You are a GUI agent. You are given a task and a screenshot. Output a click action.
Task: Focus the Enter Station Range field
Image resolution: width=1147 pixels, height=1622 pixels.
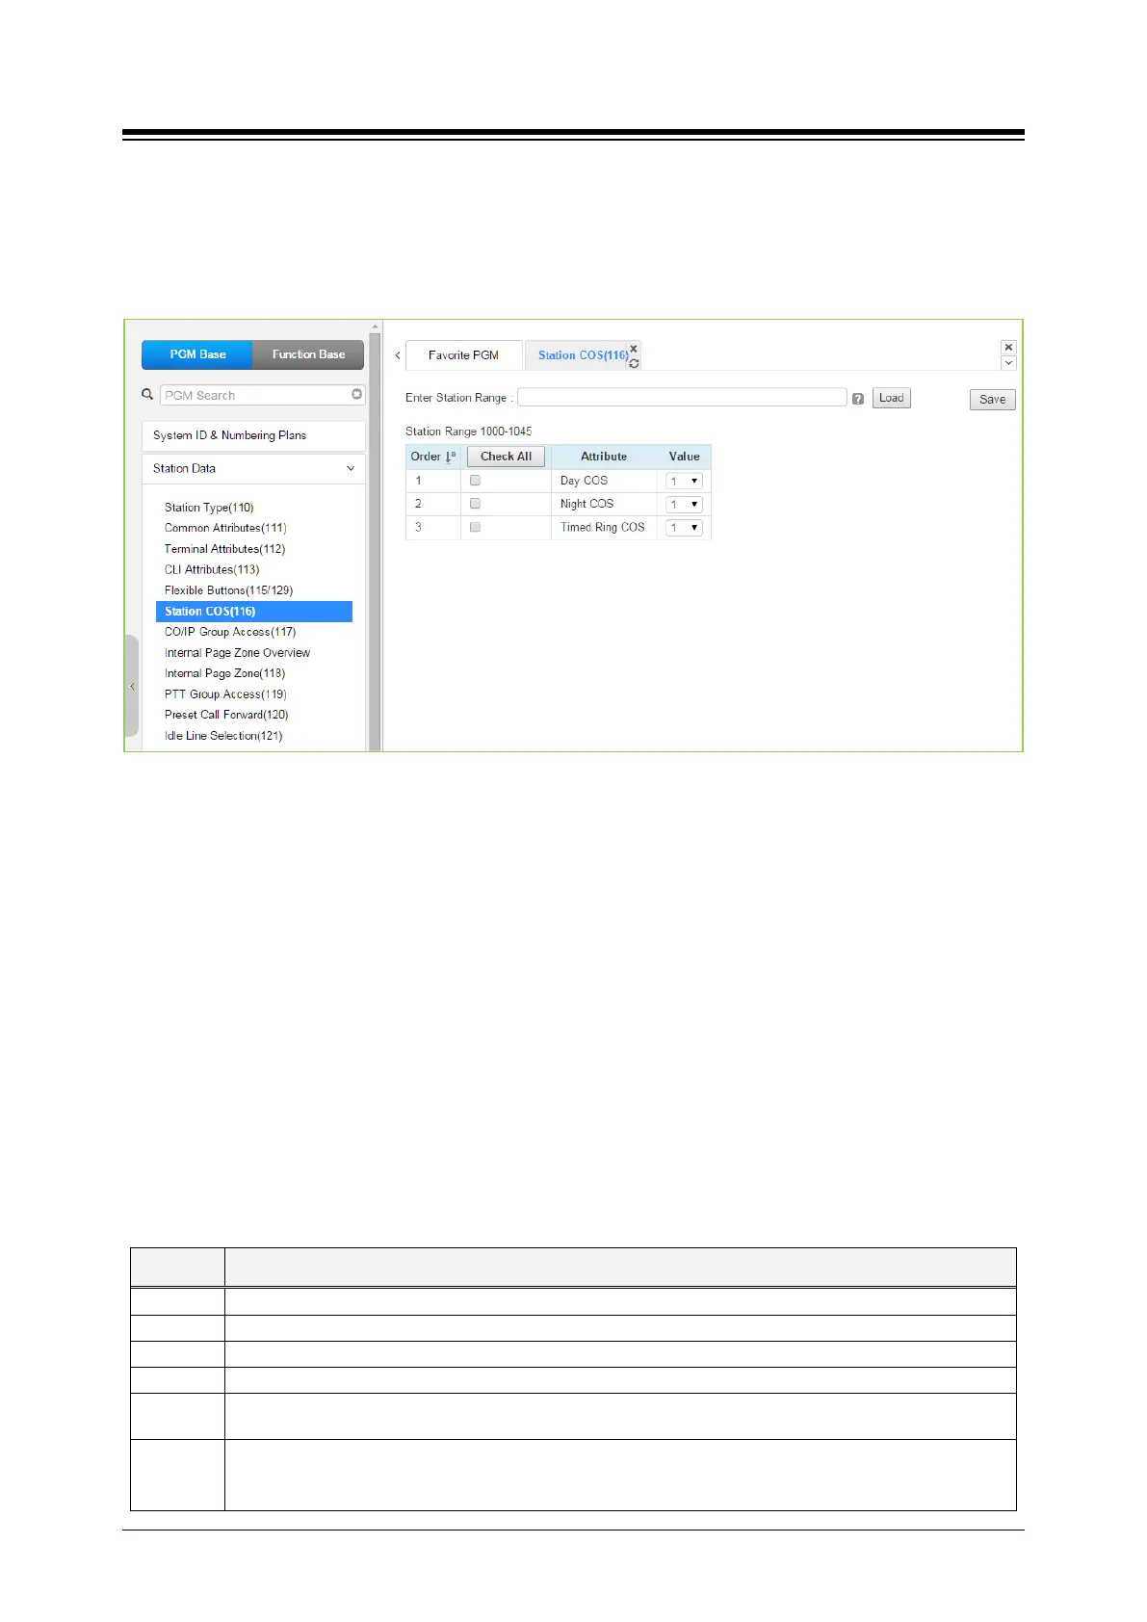(x=682, y=397)
